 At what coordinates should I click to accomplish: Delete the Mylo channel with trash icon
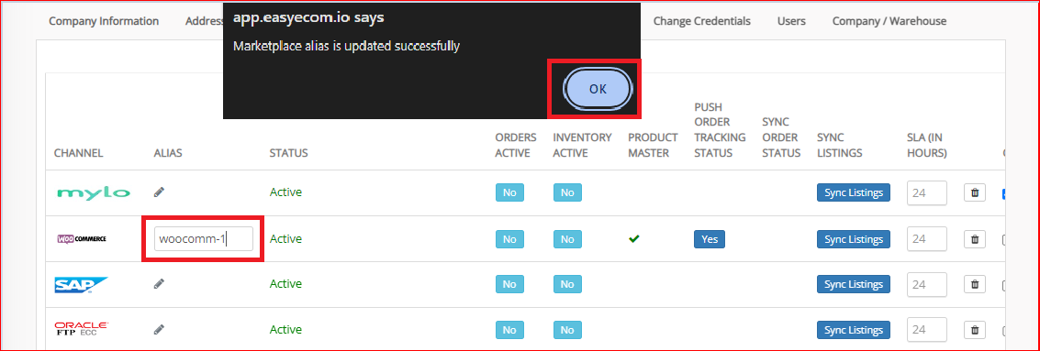click(x=974, y=192)
